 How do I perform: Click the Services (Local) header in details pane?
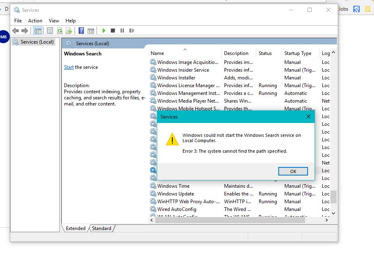(92, 44)
